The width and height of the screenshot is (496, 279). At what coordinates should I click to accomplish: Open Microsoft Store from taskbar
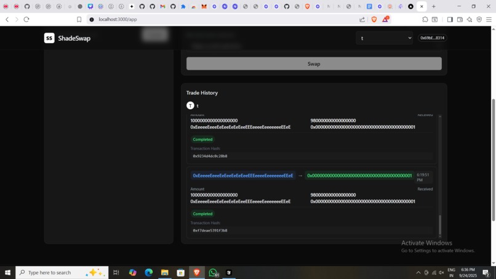181,272
